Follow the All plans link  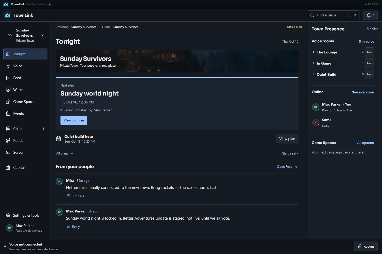(x=65, y=153)
